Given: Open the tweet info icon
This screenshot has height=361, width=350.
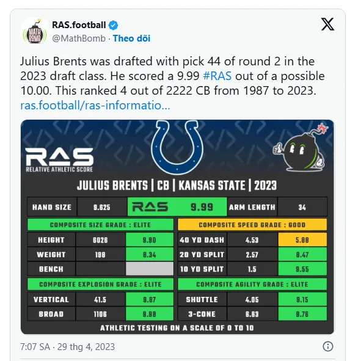Looking at the screenshot, I should tap(327, 346).
